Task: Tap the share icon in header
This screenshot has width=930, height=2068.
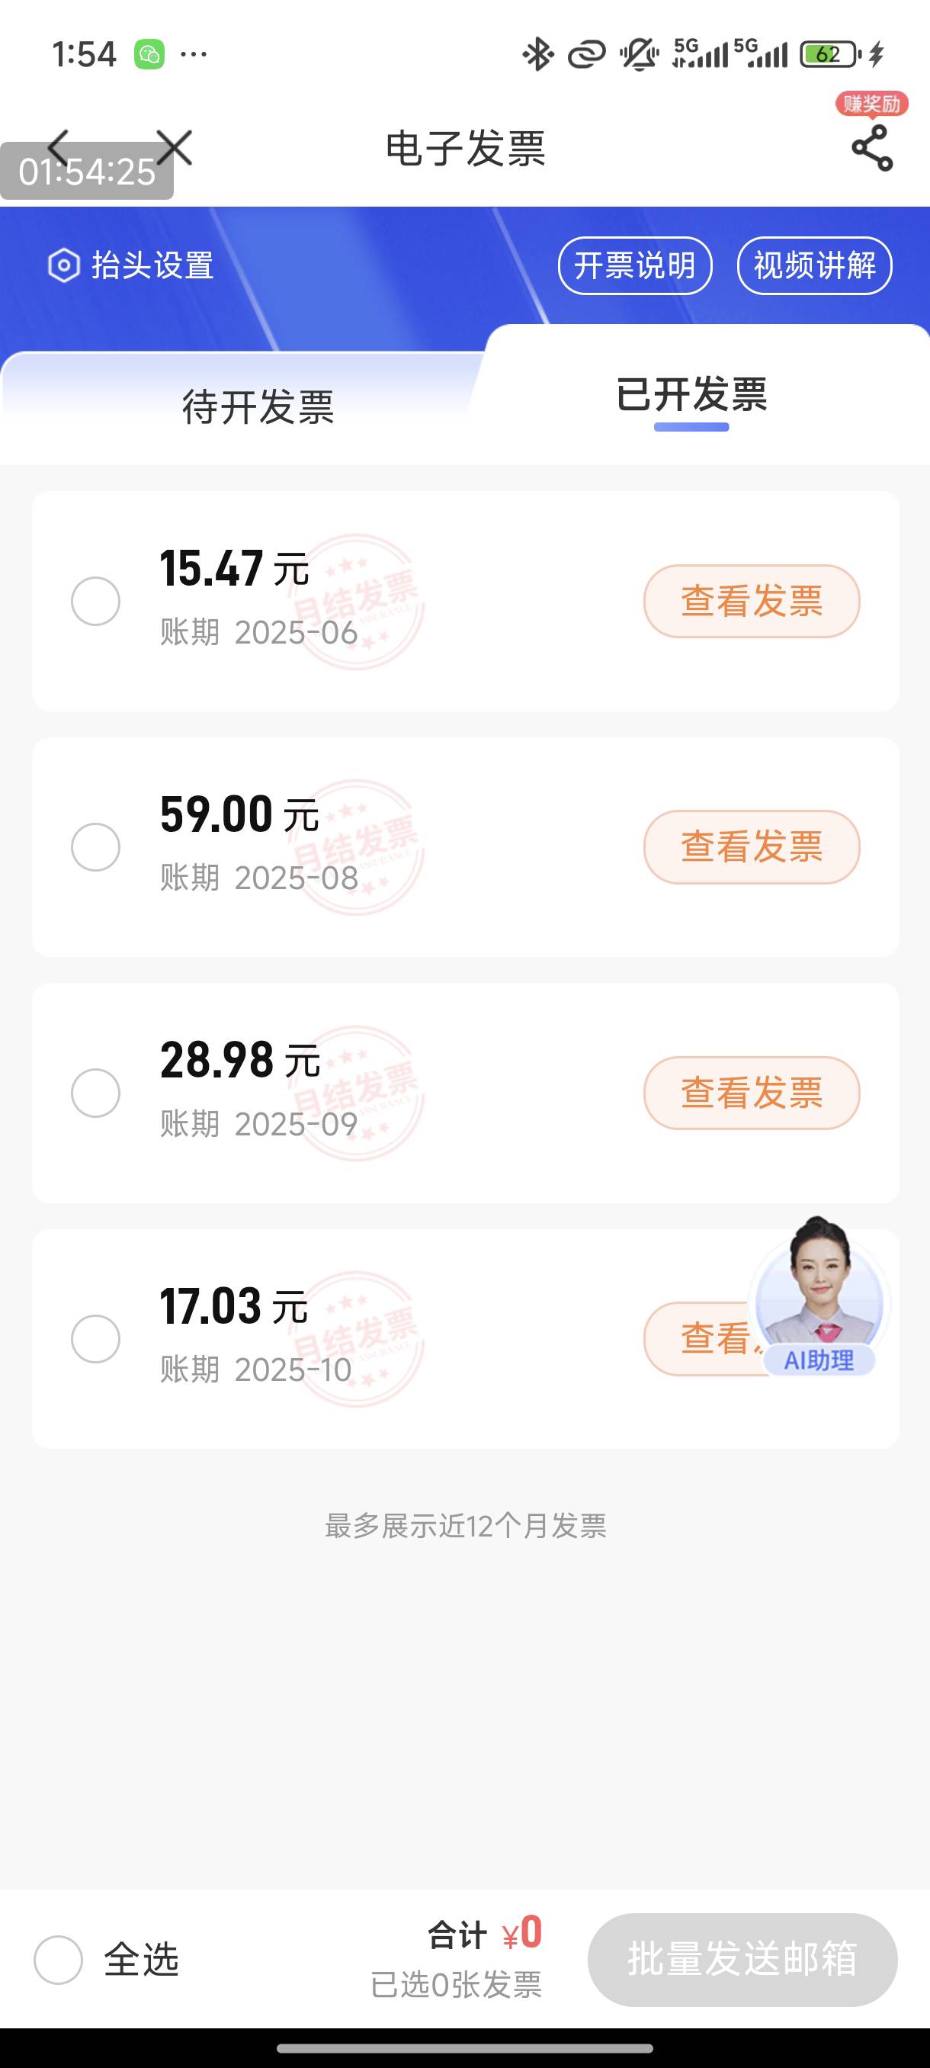Action: click(871, 149)
